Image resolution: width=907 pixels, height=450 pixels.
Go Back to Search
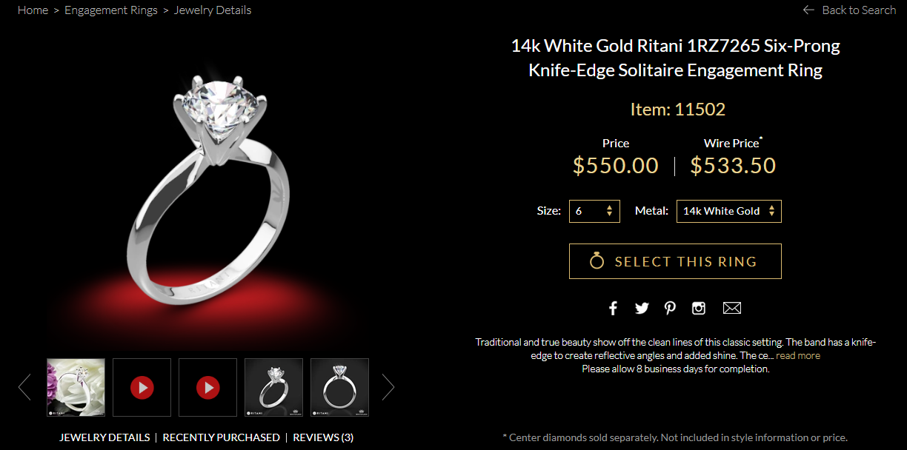849,10
